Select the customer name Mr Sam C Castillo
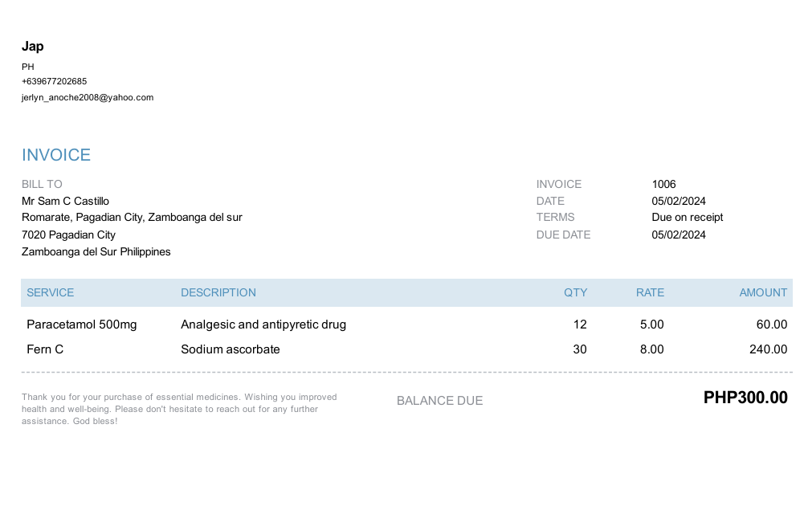The width and height of the screenshot is (804, 506). (65, 201)
